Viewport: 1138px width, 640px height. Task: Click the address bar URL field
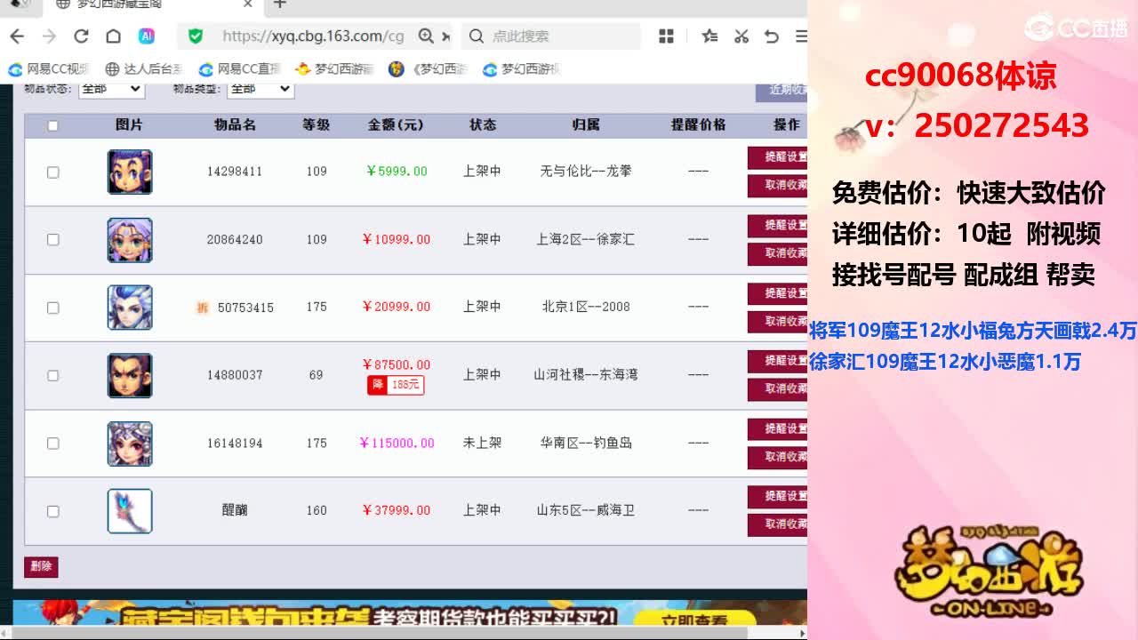coord(313,36)
